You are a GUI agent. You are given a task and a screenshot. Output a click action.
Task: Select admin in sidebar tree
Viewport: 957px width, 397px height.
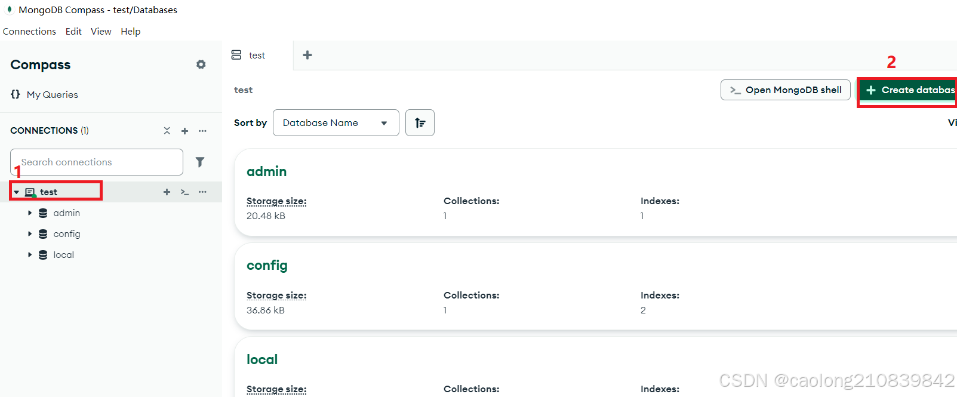click(67, 213)
